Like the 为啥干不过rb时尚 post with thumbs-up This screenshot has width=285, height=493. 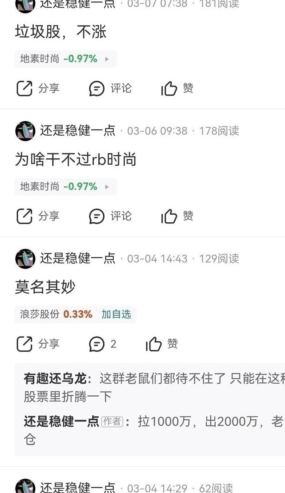coord(169,216)
